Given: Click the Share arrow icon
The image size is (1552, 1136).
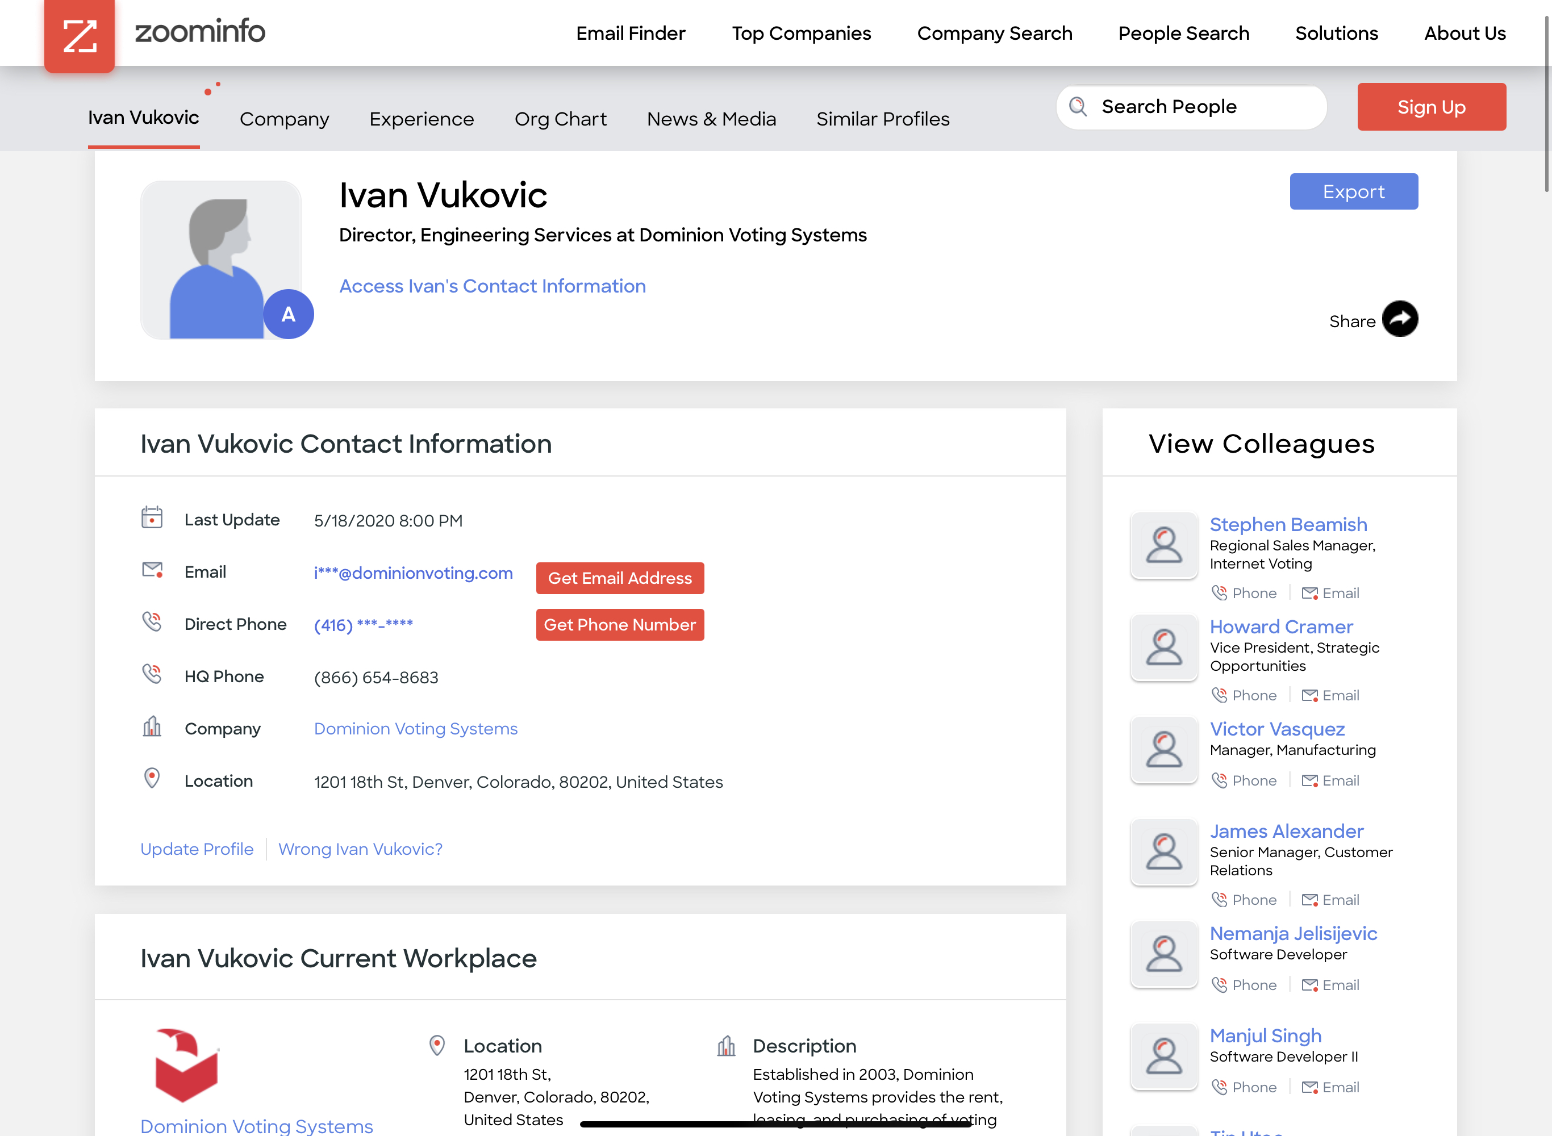Looking at the screenshot, I should pyautogui.click(x=1400, y=319).
